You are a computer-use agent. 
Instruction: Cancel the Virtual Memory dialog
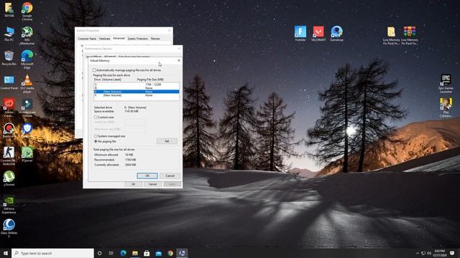170,176
